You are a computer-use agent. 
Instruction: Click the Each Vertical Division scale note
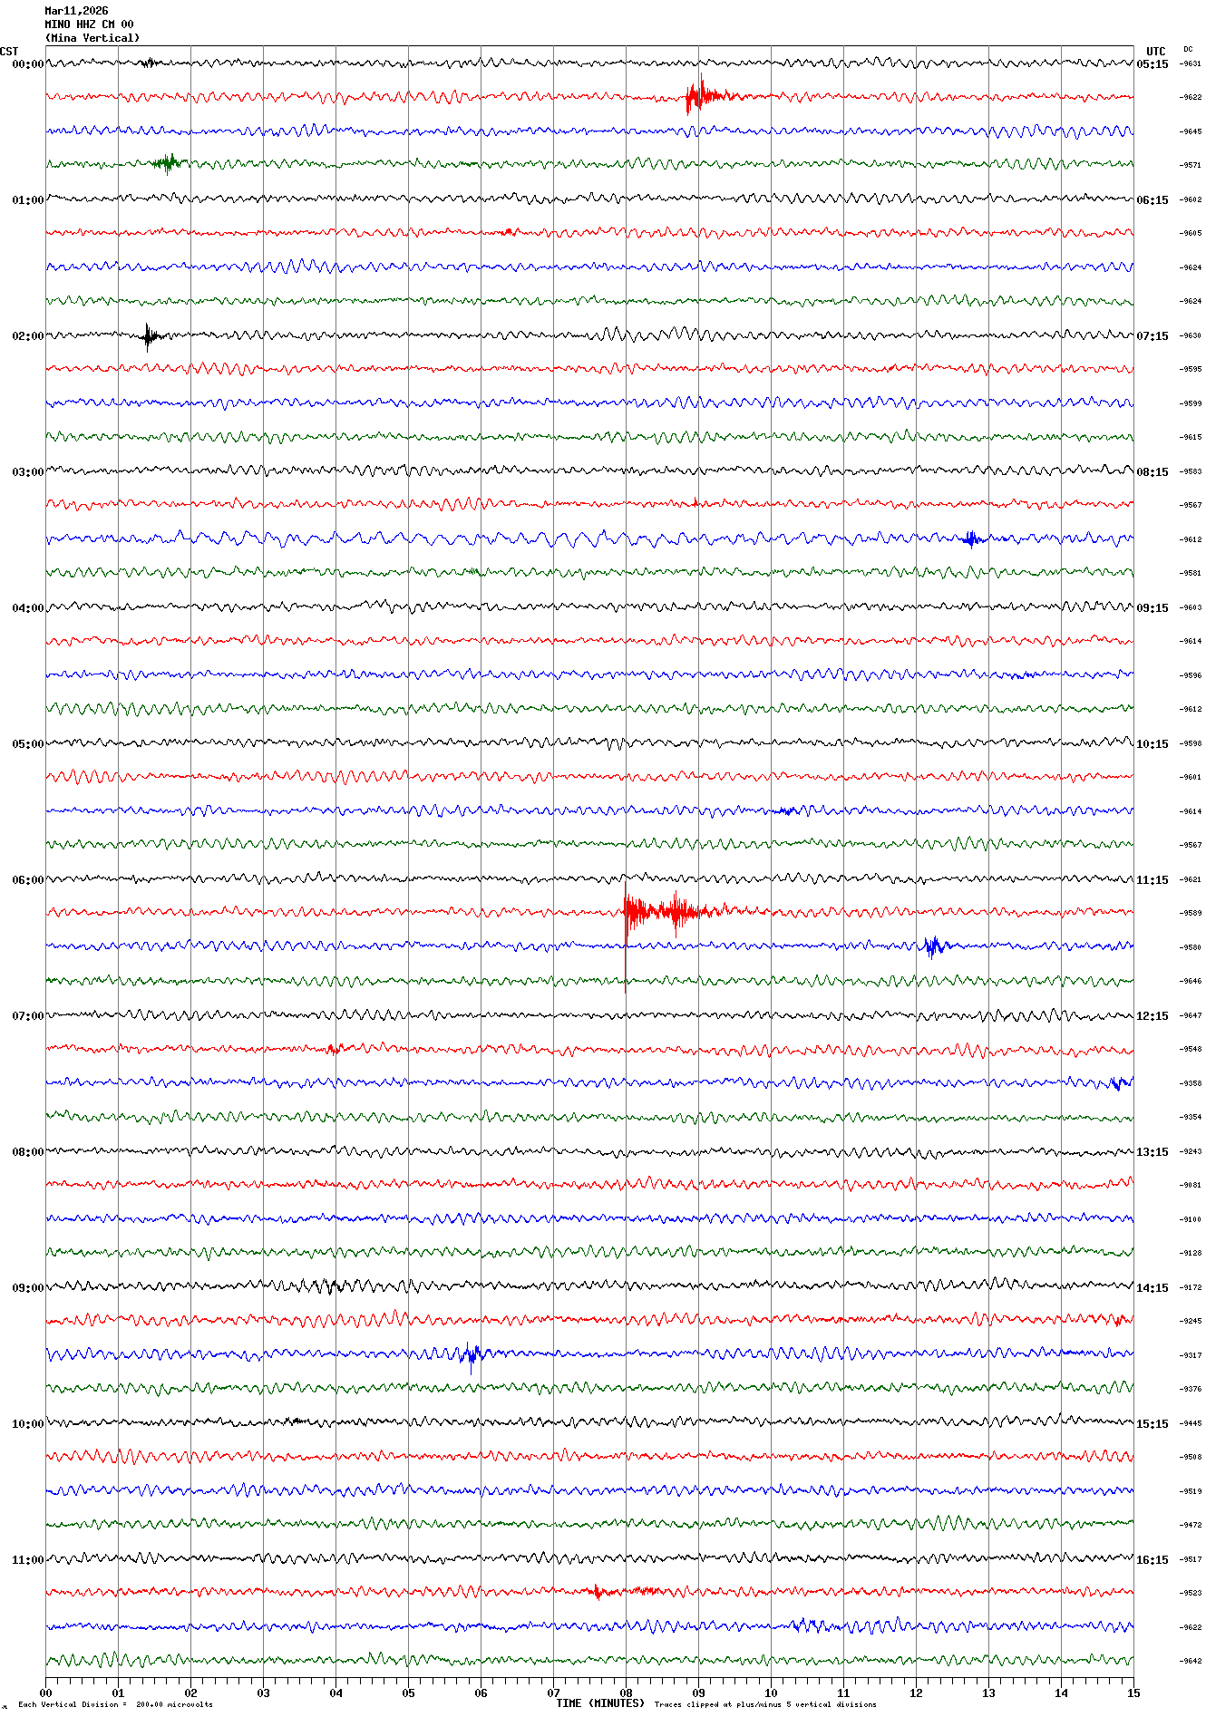coord(115,1704)
